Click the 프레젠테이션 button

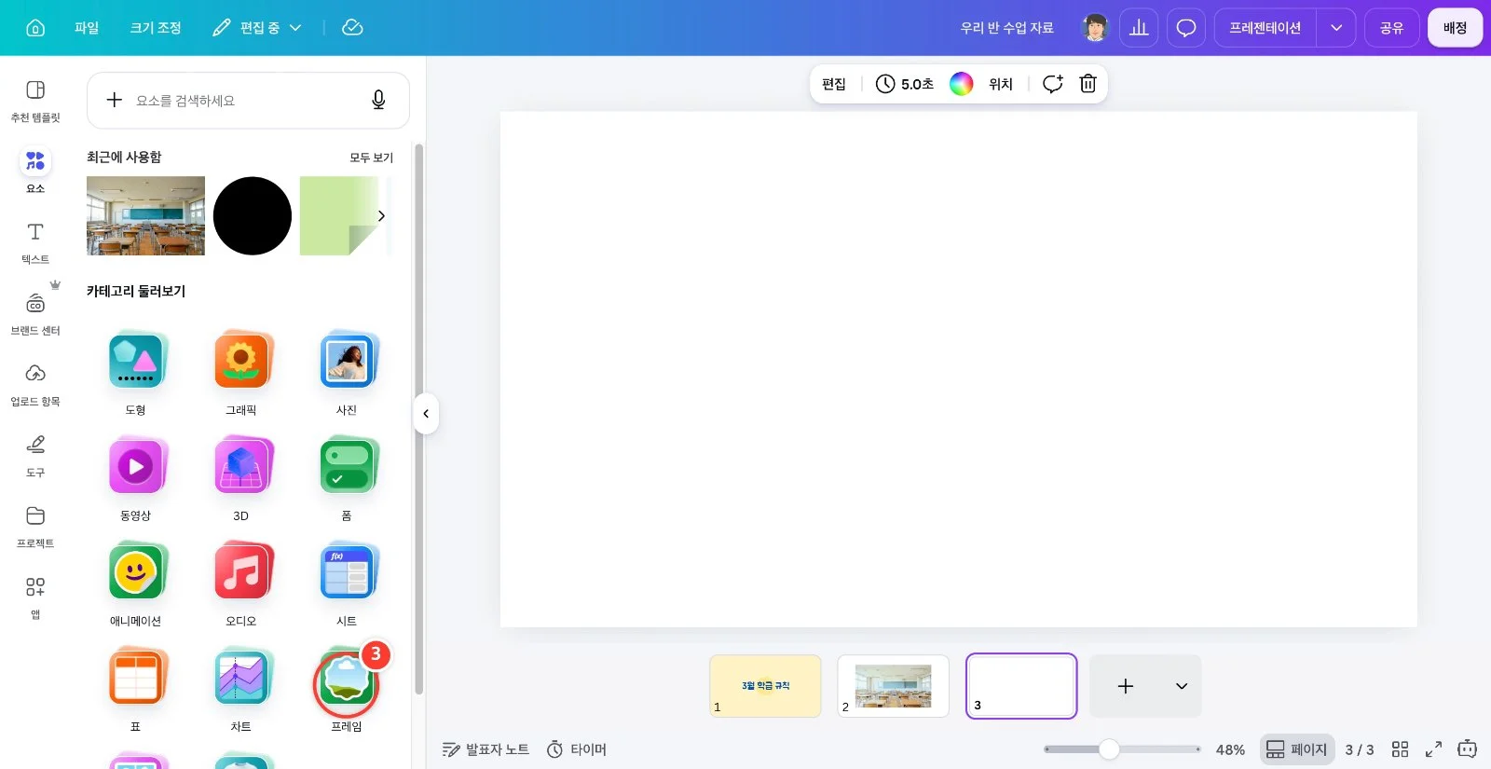[1265, 28]
